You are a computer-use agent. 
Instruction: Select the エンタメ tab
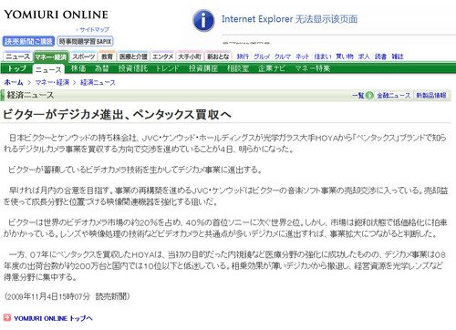click(162, 57)
